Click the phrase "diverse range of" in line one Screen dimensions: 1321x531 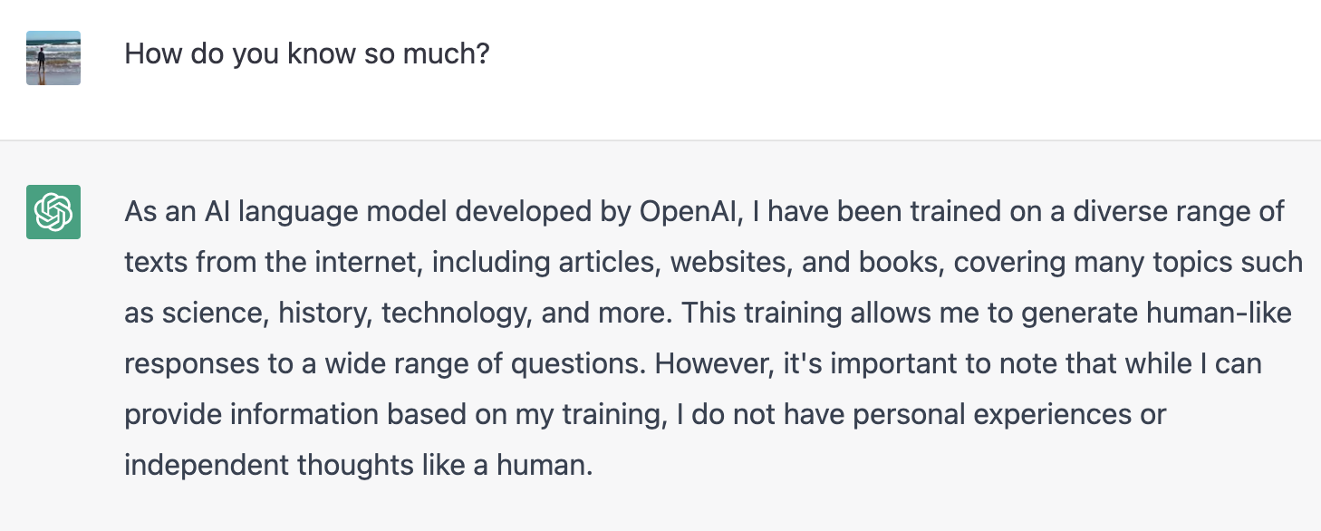point(1178,213)
